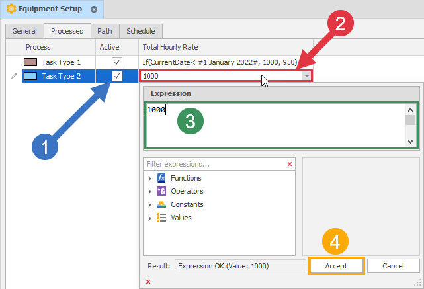Cancel the expression editor
Image resolution: width=424 pixels, height=289 pixels.
[x=393, y=266]
